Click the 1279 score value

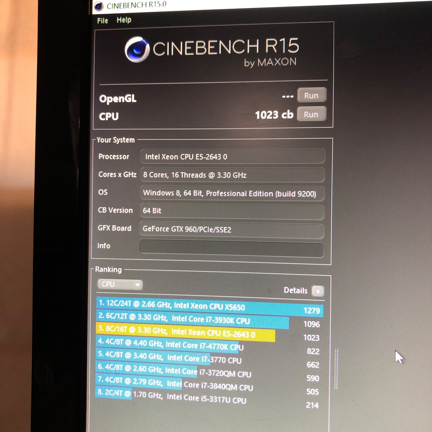[312, 311]
